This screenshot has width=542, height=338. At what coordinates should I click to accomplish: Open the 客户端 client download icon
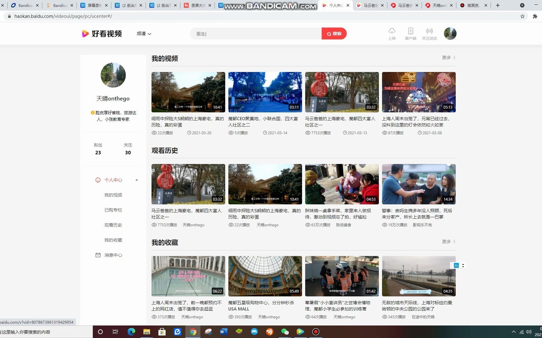click(x=411, y=34)
